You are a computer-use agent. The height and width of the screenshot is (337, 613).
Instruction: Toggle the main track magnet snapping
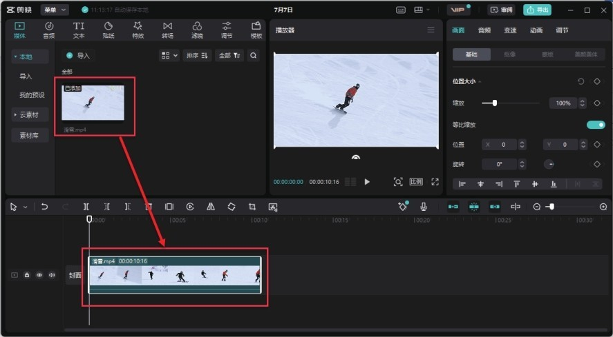pos(453,207)
